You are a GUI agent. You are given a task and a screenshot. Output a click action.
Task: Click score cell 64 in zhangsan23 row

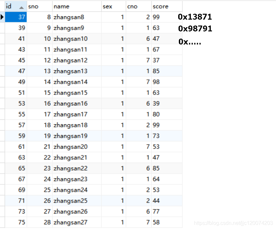point(167,179)
